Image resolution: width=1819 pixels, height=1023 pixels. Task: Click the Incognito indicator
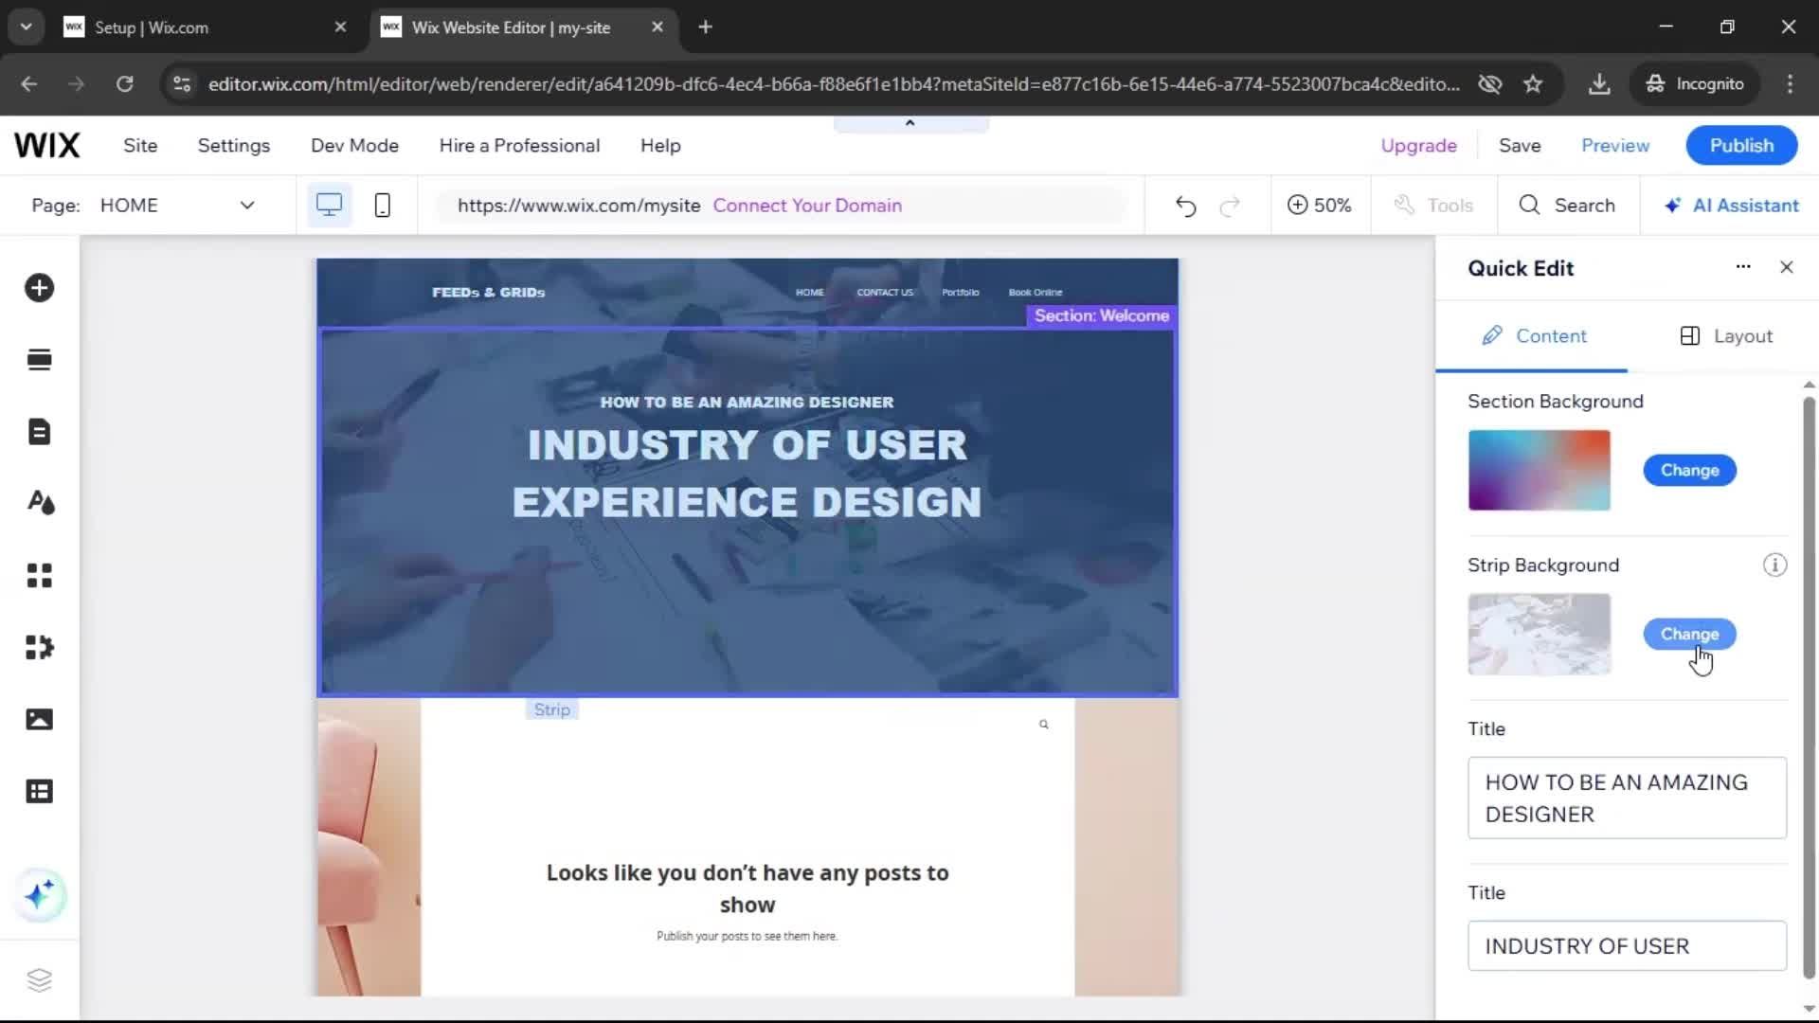(1695, 84)
